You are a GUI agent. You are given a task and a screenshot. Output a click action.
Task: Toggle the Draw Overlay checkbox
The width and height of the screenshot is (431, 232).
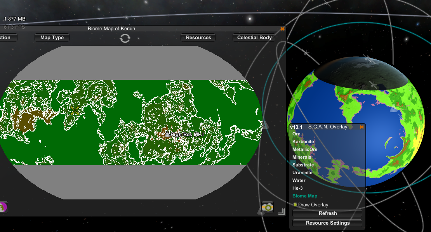point(295,204)
